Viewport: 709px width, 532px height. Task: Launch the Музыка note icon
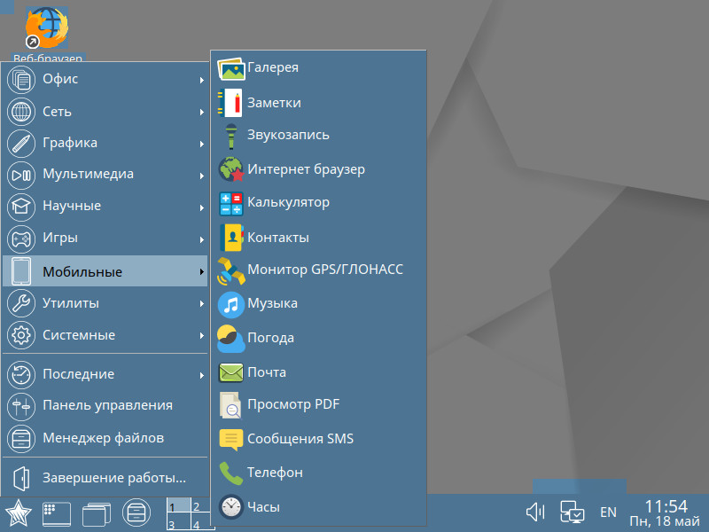point(231,305)
